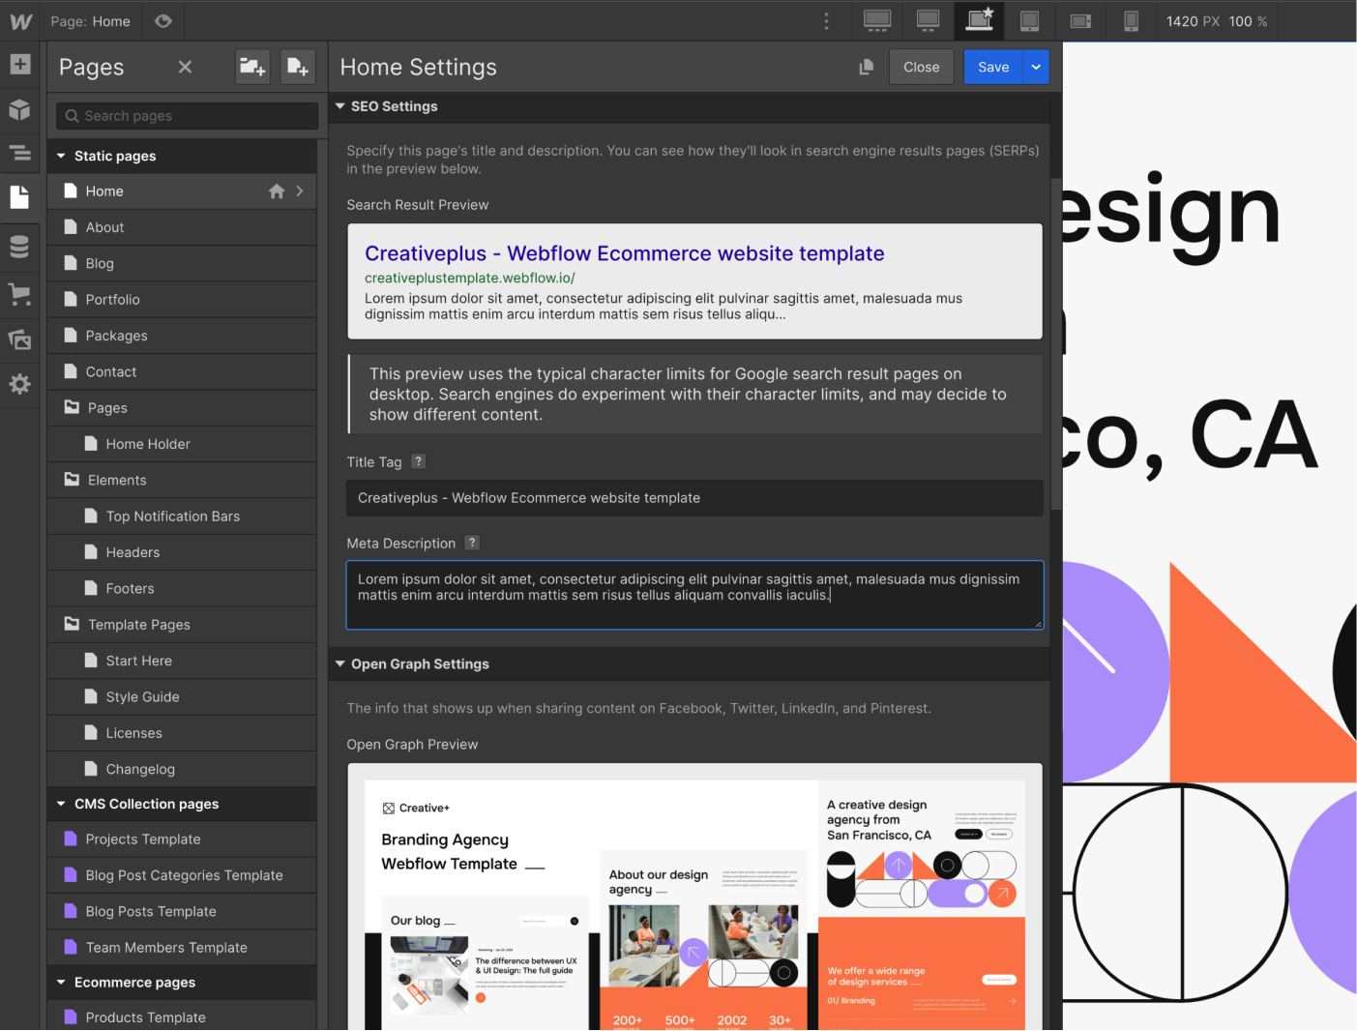Select Blog Post Categories Template

182,875
